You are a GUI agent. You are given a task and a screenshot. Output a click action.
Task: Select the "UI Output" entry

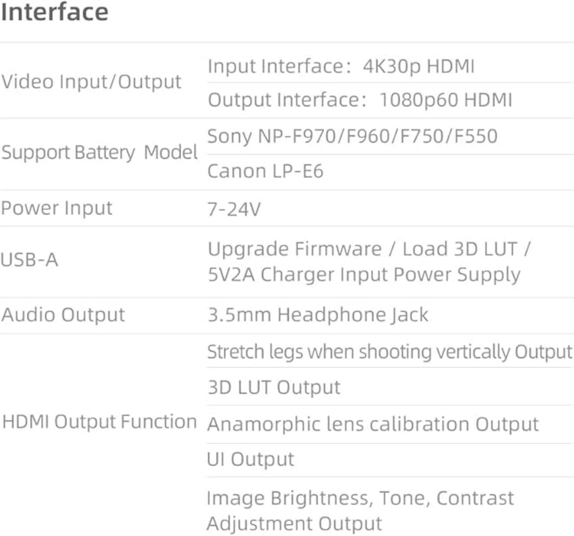coord(250,460)
